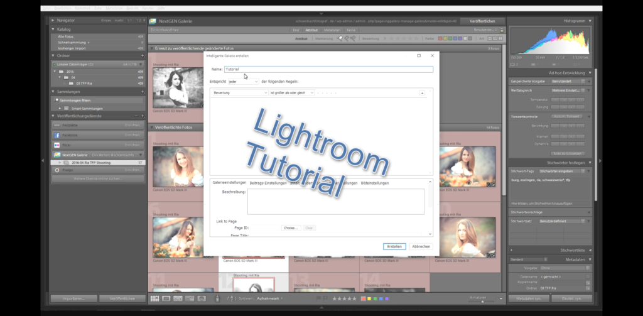
Task: Open the 'Entspricht jeder' dropdown
Action: (x=244, y=82)
